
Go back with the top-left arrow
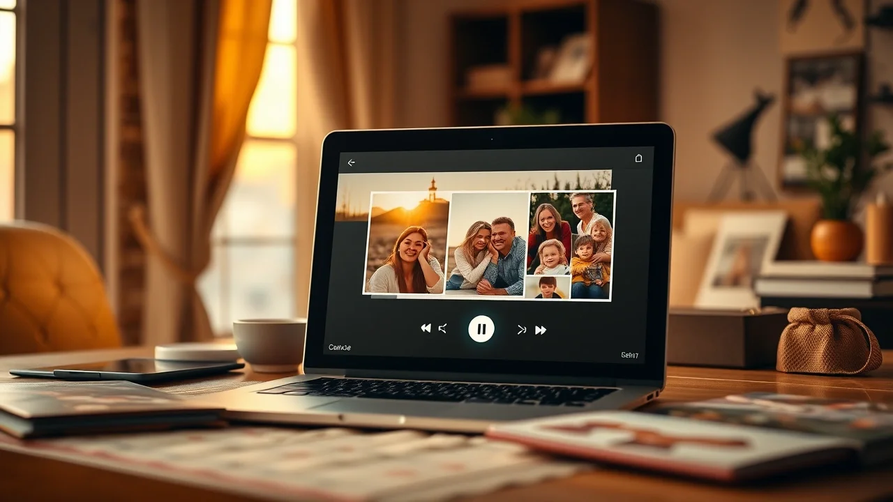tap(351, 163)
